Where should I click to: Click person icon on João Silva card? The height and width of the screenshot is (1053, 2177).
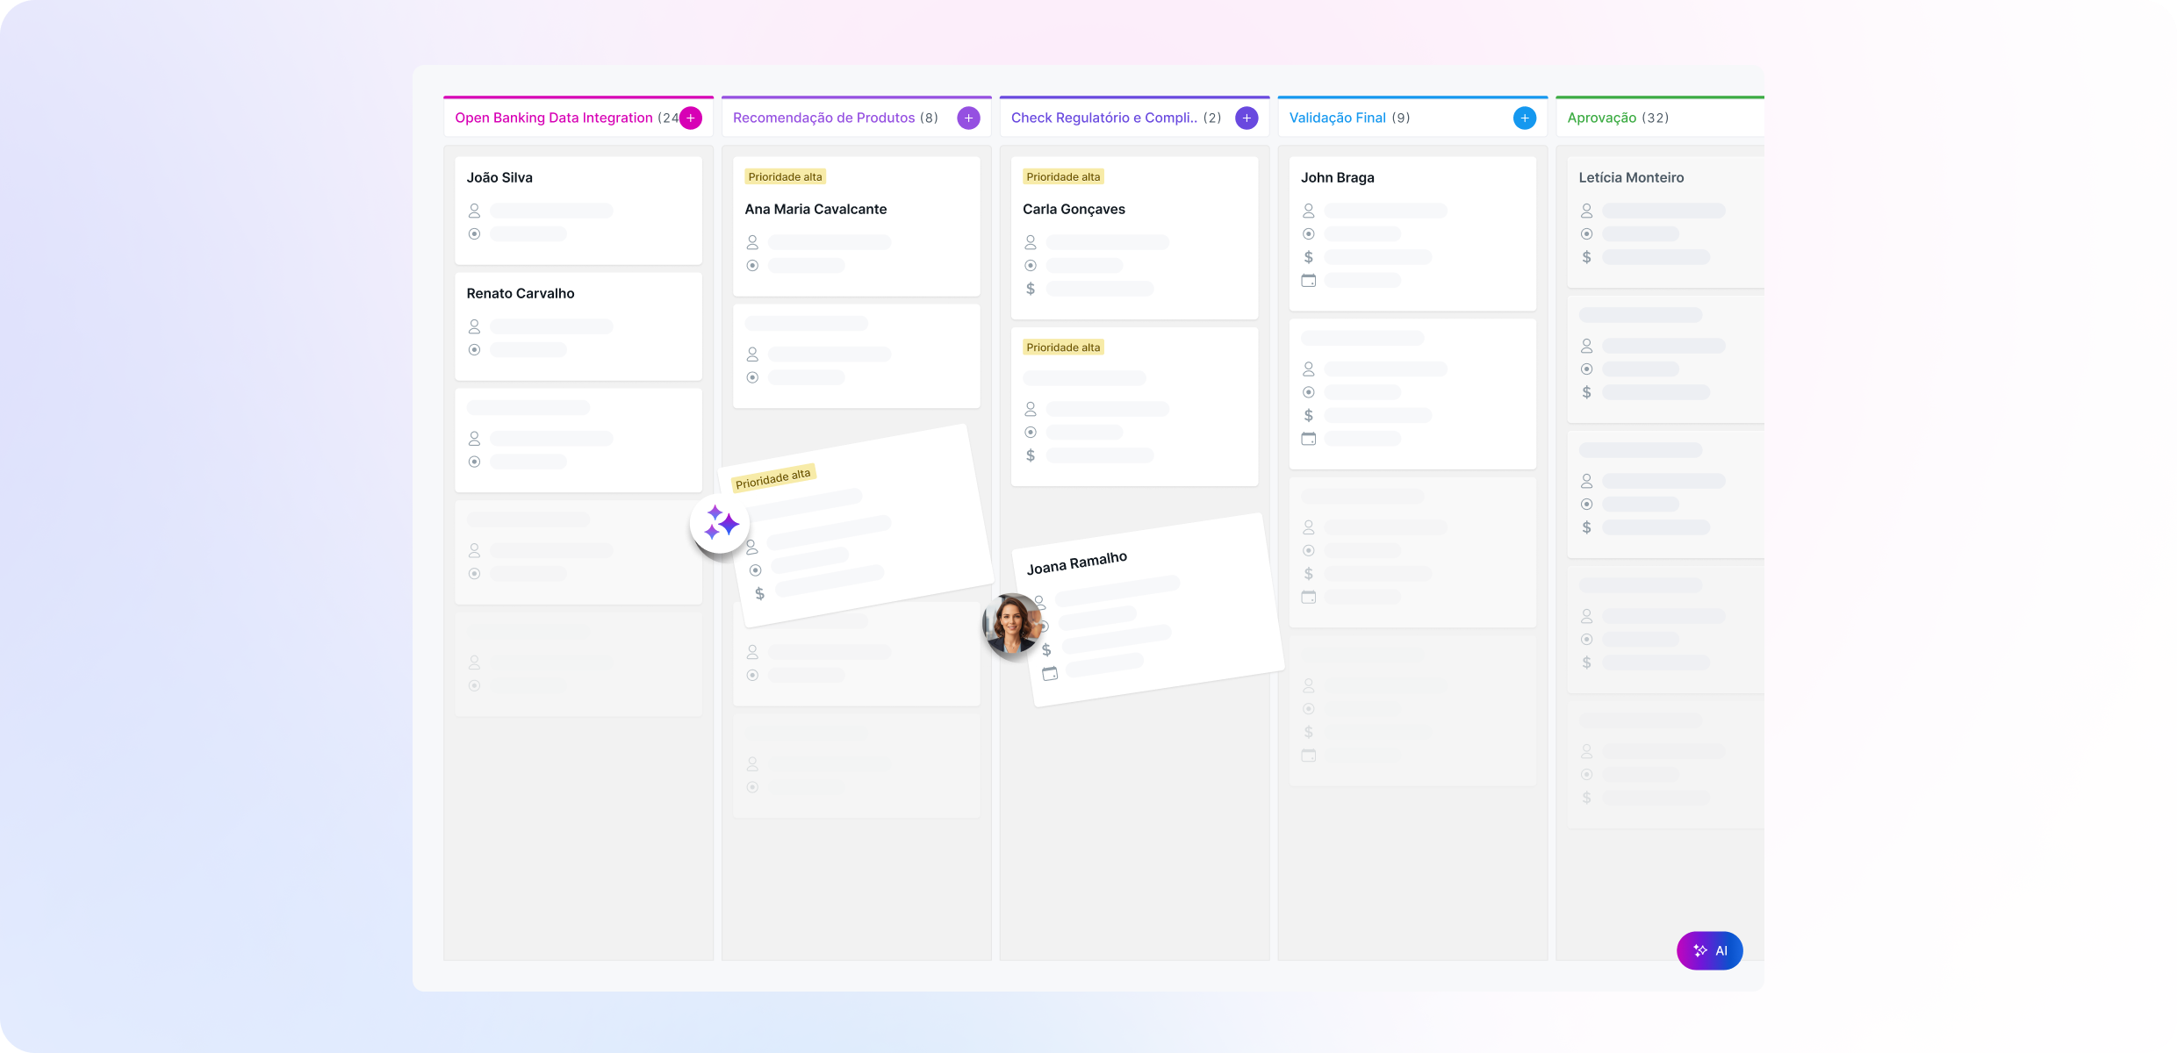pos(474,211)
